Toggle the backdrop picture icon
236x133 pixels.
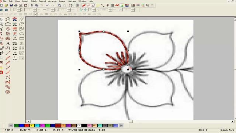click(127, 6)
